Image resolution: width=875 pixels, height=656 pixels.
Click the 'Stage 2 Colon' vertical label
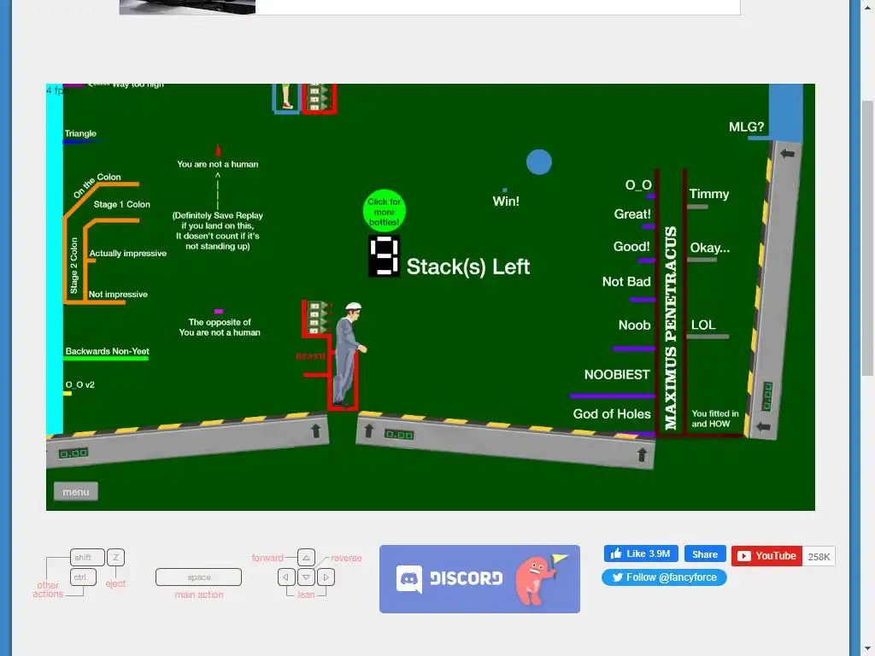click(x=73, y=266)
